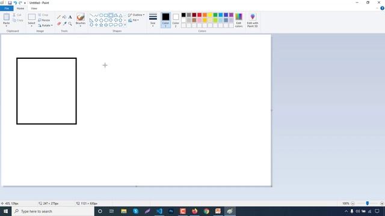This screenshot has height=216, width=385.
Task: Click the rectangular Select button
Action: [x=31, y=17]
